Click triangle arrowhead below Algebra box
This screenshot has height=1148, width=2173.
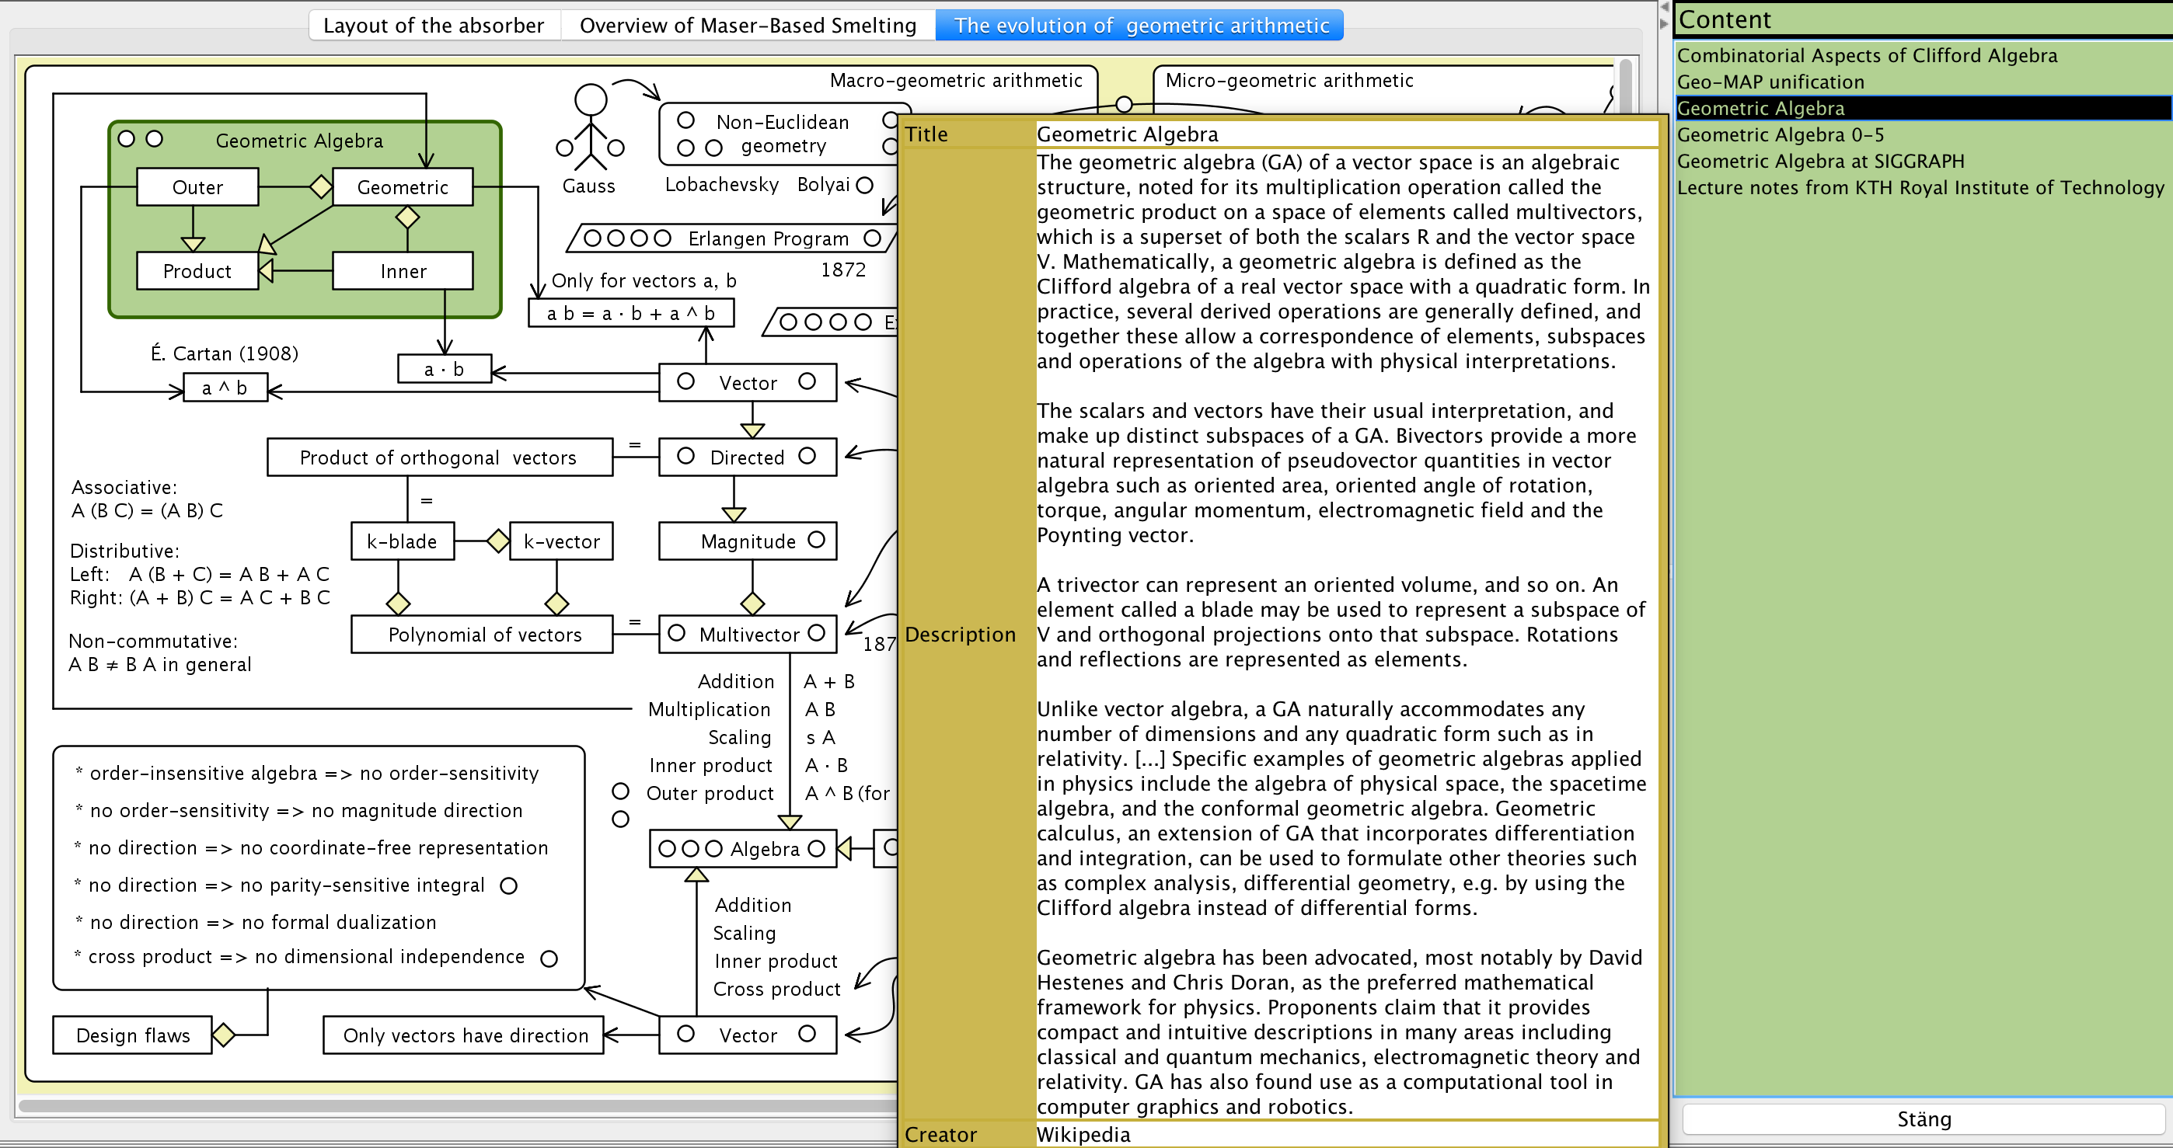tap(696, 875)
